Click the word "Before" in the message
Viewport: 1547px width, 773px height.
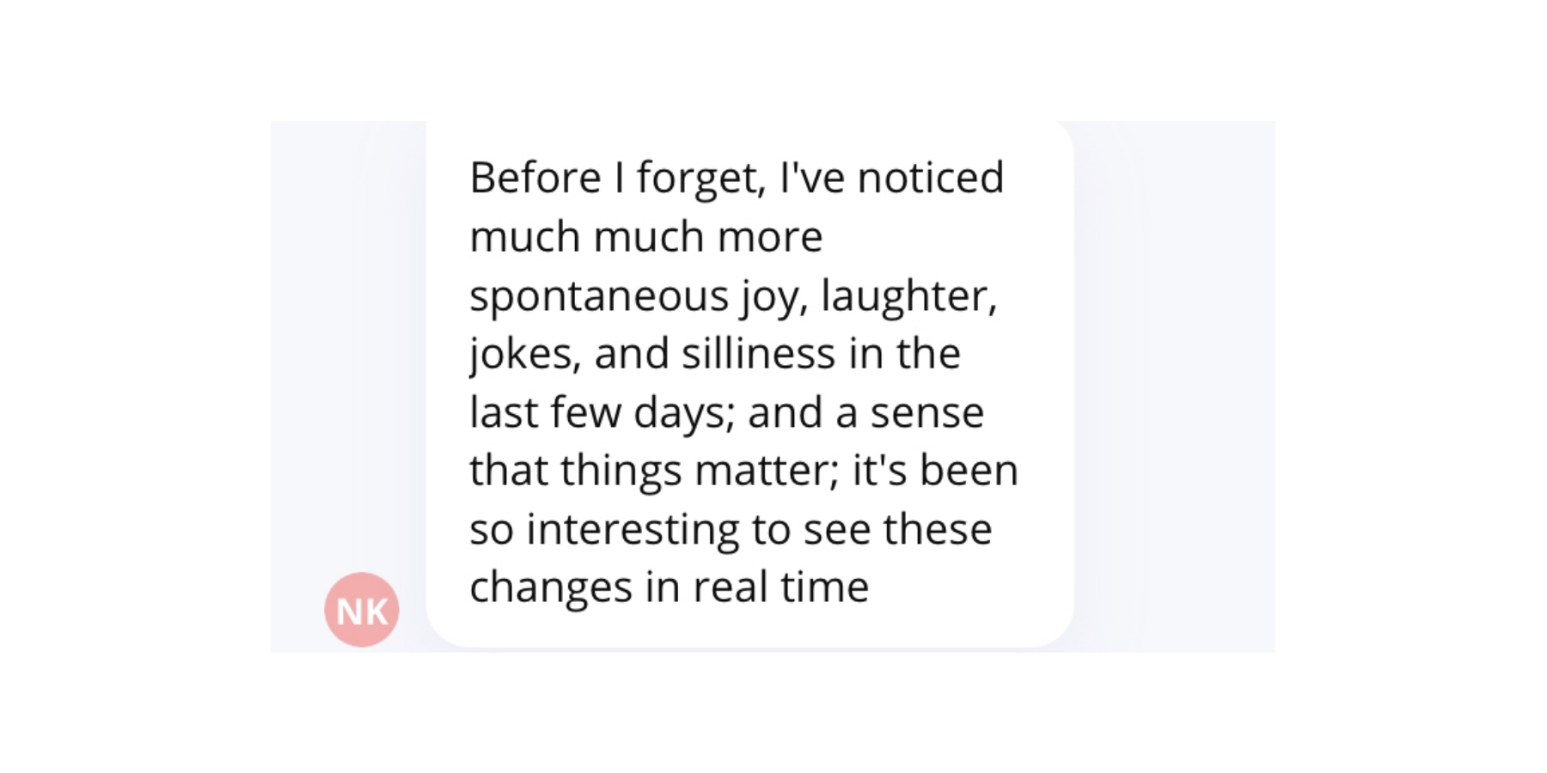(x=535, y=178)
